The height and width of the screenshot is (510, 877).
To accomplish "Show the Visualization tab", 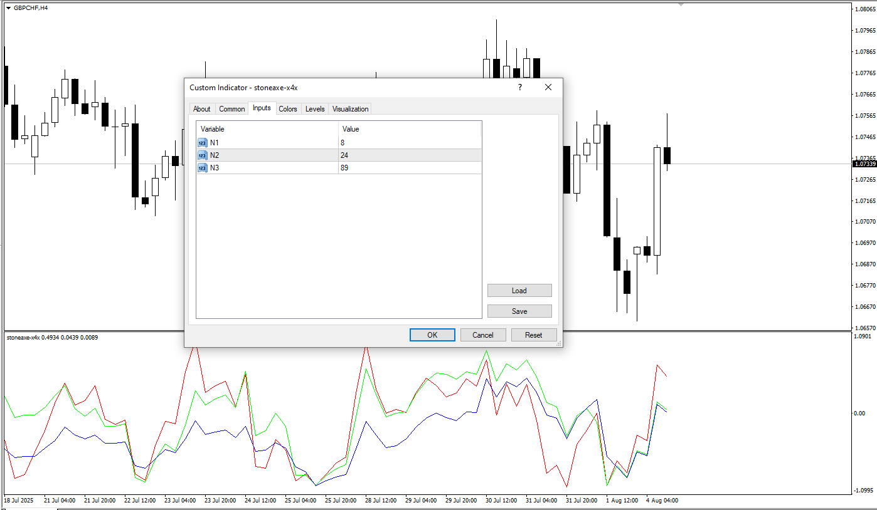I will [350, 109].
